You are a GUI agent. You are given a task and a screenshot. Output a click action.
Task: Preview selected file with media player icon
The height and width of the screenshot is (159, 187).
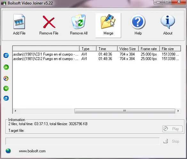(6, 78)
